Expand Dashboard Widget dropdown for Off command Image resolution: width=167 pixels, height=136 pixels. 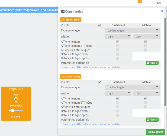coord(118,36)
